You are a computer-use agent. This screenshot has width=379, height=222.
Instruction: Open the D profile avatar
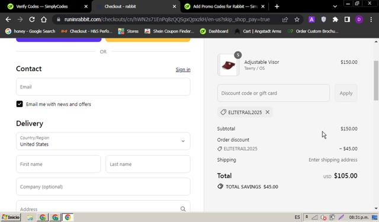point(359,20)
